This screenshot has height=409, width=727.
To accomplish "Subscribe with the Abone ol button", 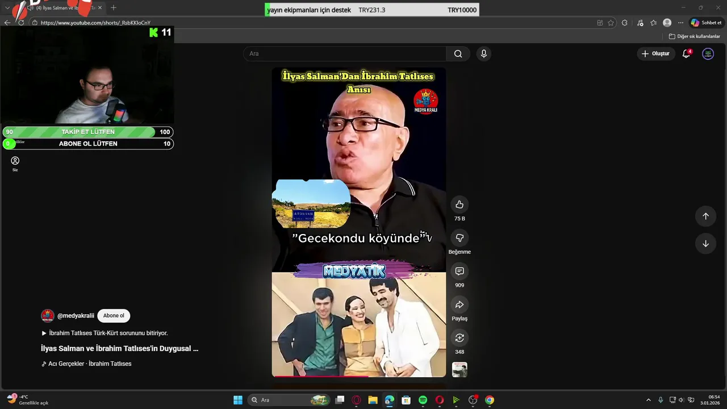I will [x=114, y=316].
